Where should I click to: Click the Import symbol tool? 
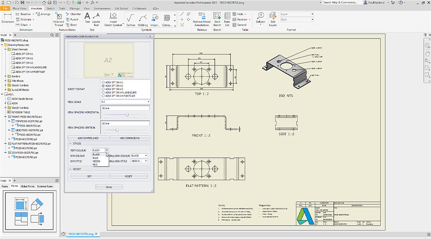coord(155,20)
